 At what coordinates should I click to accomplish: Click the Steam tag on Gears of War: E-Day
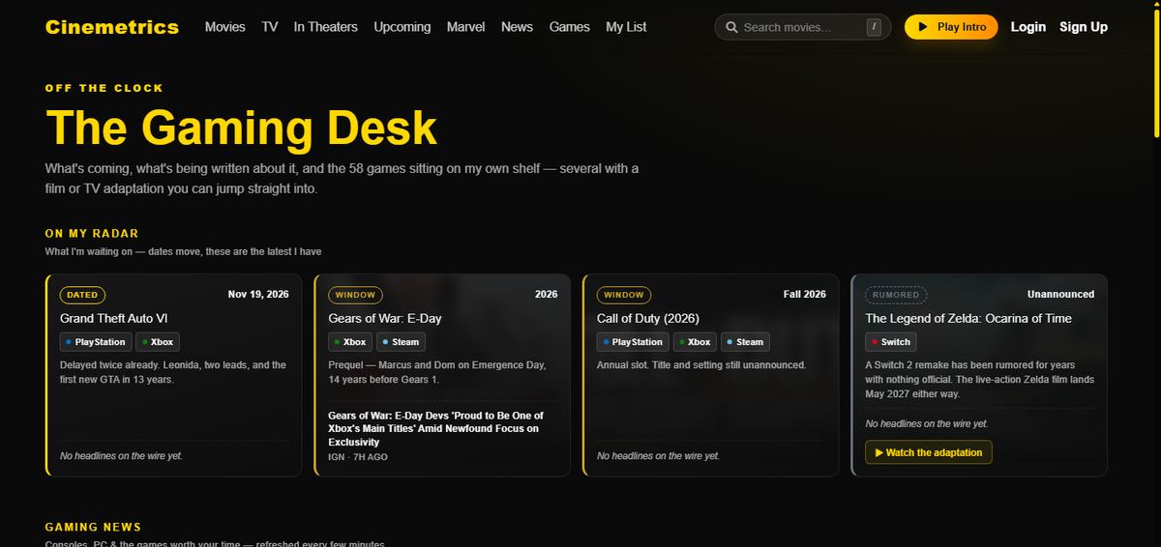(x=401, y=342)
